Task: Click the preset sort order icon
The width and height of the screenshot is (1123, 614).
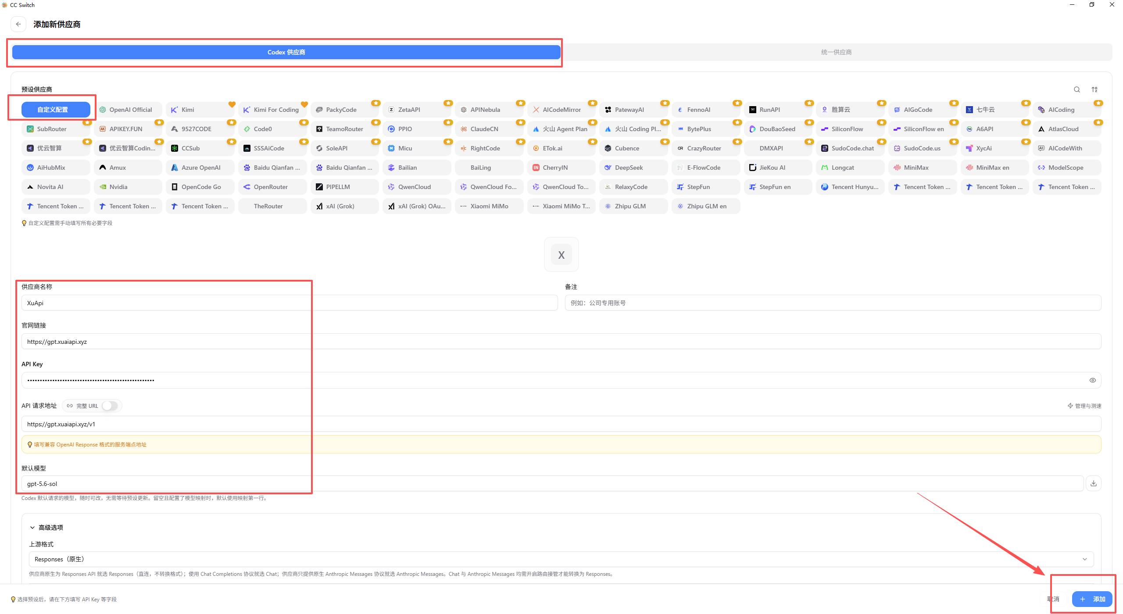Action: coord(1094,89)
